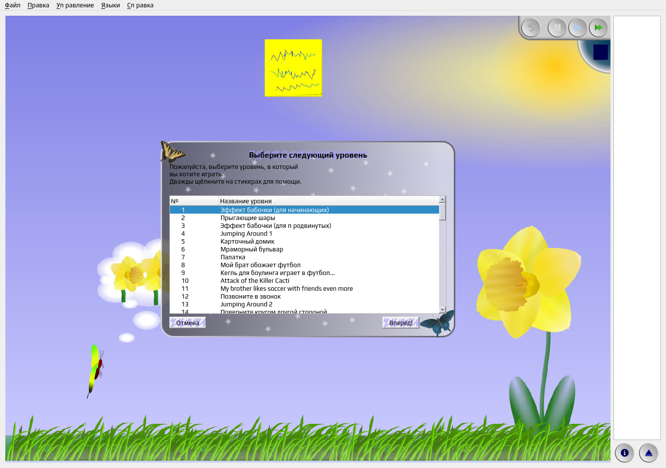Select level Эффект бабочки (для продвинутых)
Viewport: 666px width, 468px height.
[x=305, y=225]
